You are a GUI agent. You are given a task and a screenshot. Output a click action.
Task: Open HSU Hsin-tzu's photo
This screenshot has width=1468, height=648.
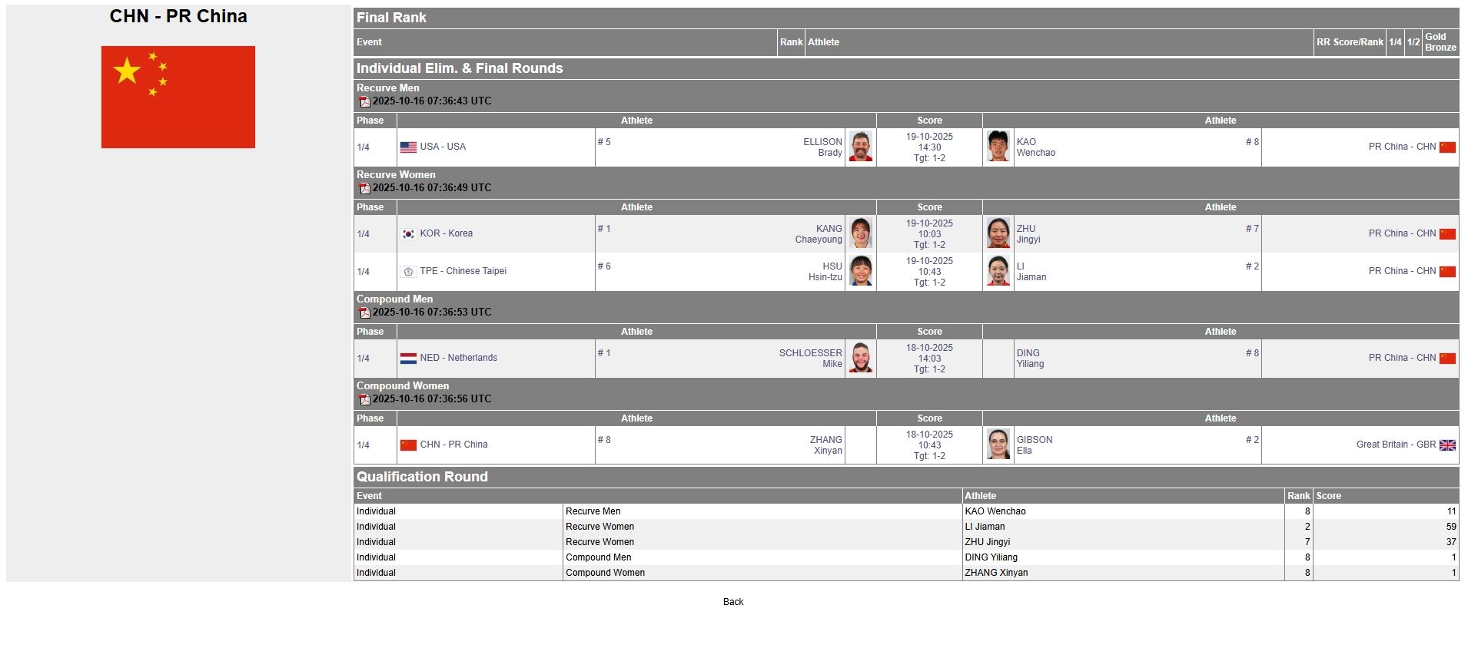pyautogui.click(x=861, y=271)
